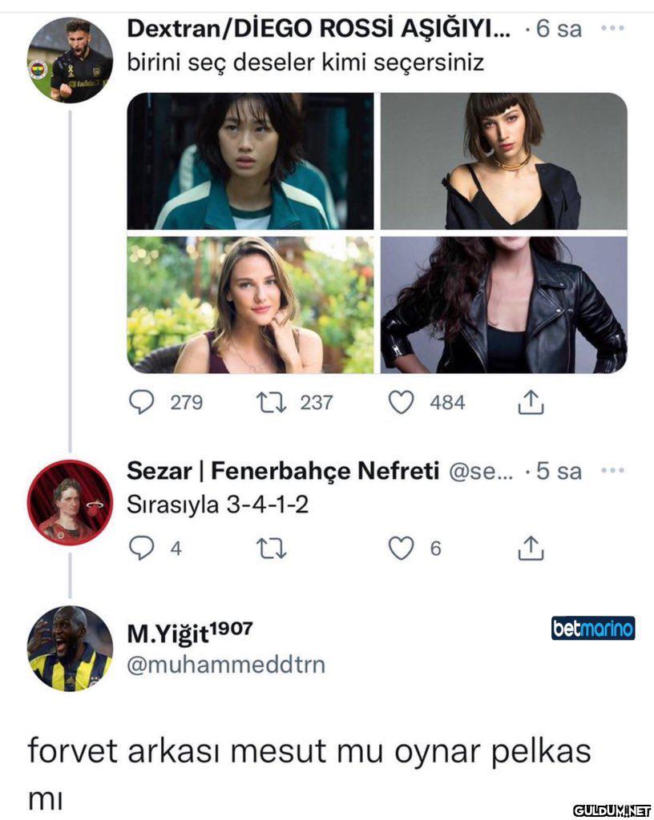Like Sezar's reply with 6 likes
Image resolution: width=654 pixels, height=820 pixels.
point(401,549)
